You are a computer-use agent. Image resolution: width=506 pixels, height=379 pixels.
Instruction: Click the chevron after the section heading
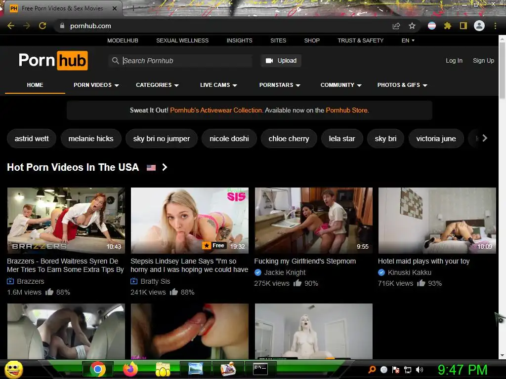click(165, 167)
